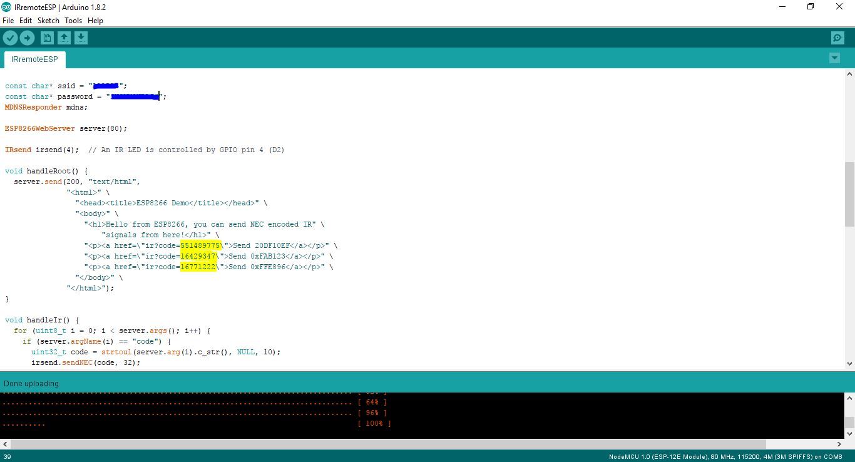855x462 pixels.
Task: Open the Tools menu
Action: point(73,20)
